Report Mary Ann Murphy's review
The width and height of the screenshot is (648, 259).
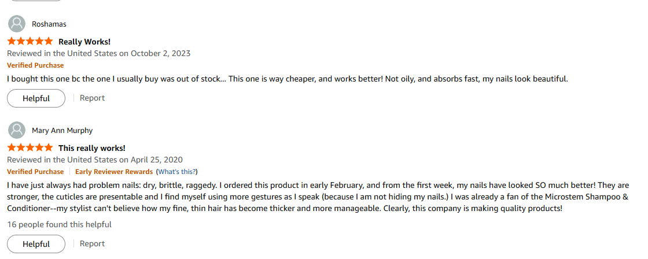coord(92,244)
